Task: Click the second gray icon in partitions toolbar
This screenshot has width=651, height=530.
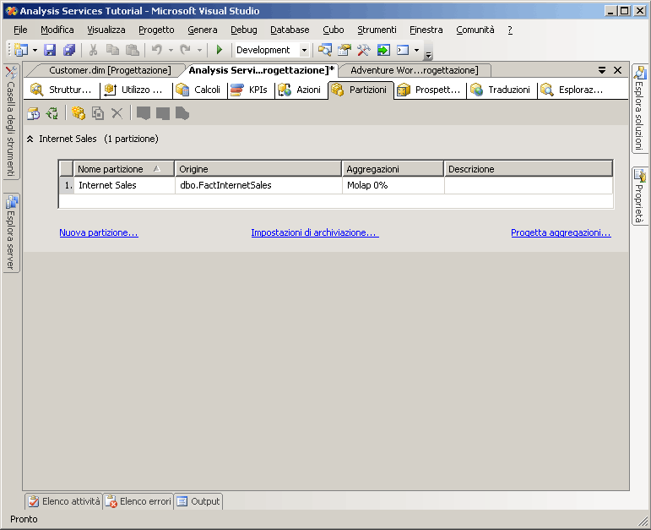Action: coord(163,113)
